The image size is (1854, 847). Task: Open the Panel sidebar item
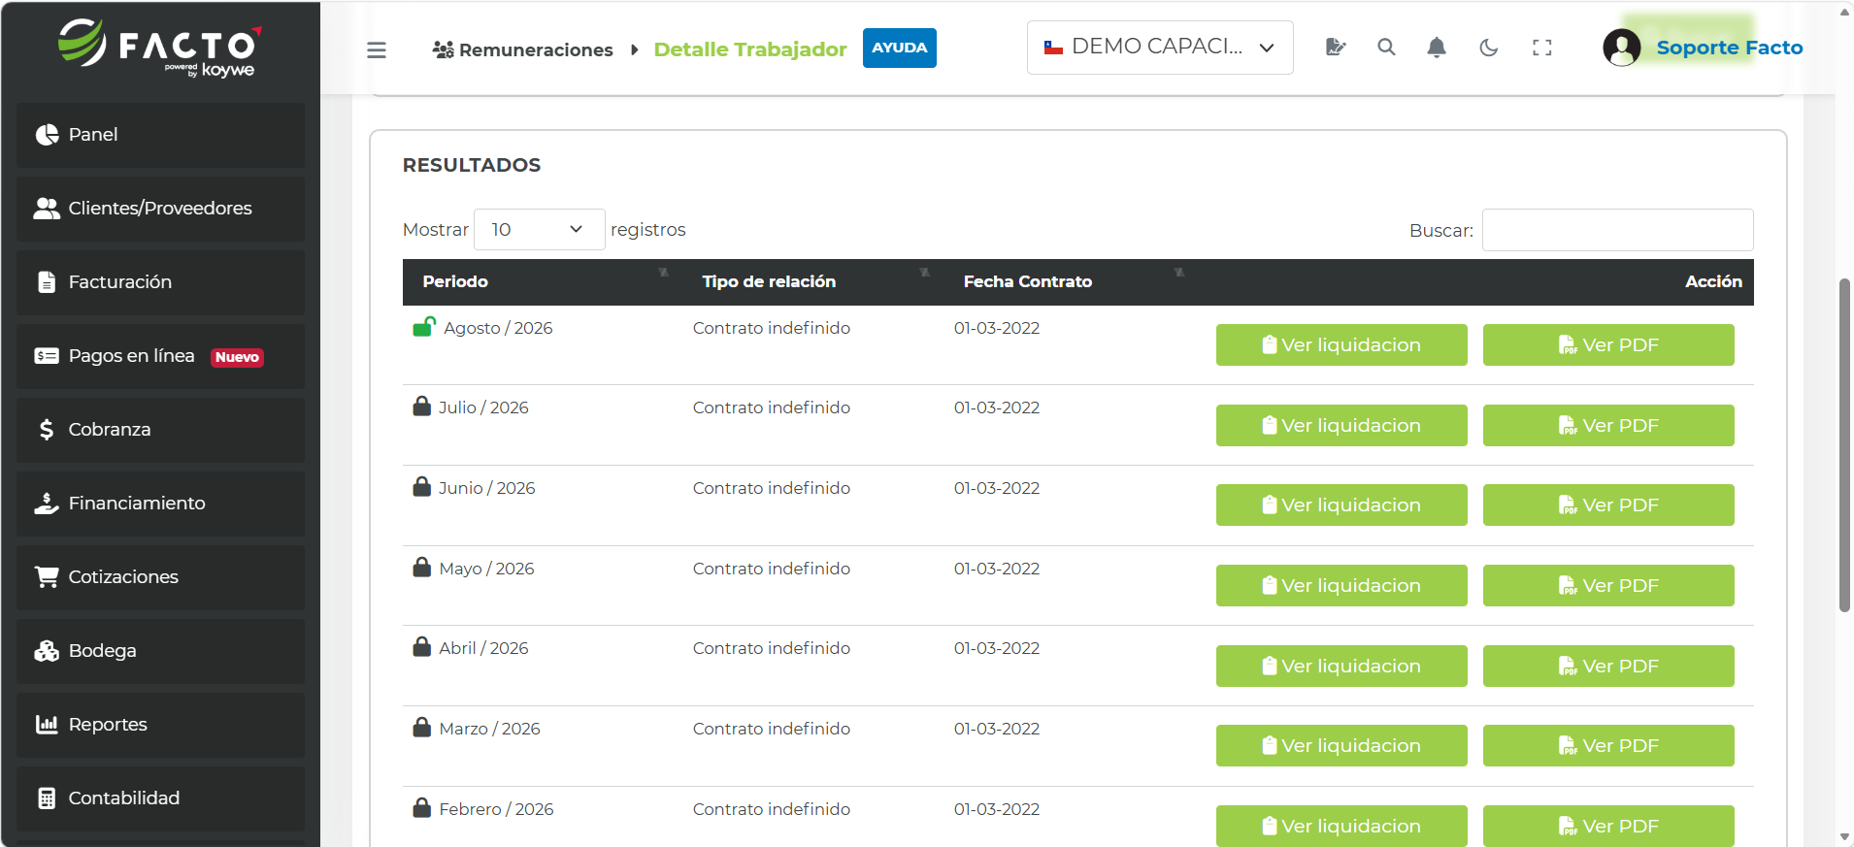pos(160,135)
